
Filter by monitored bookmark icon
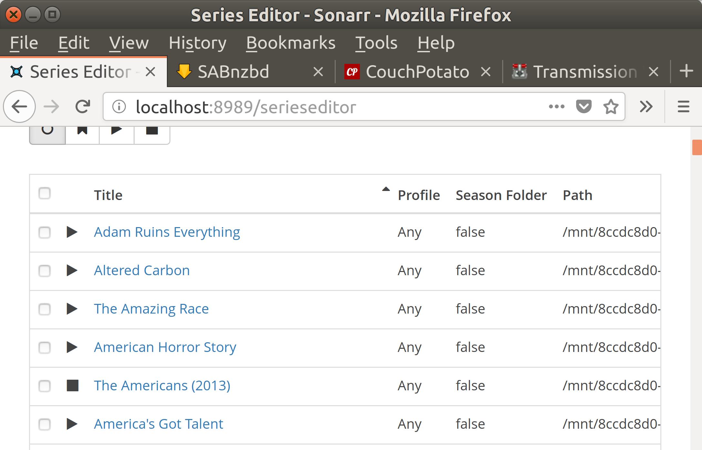[82, 135]
